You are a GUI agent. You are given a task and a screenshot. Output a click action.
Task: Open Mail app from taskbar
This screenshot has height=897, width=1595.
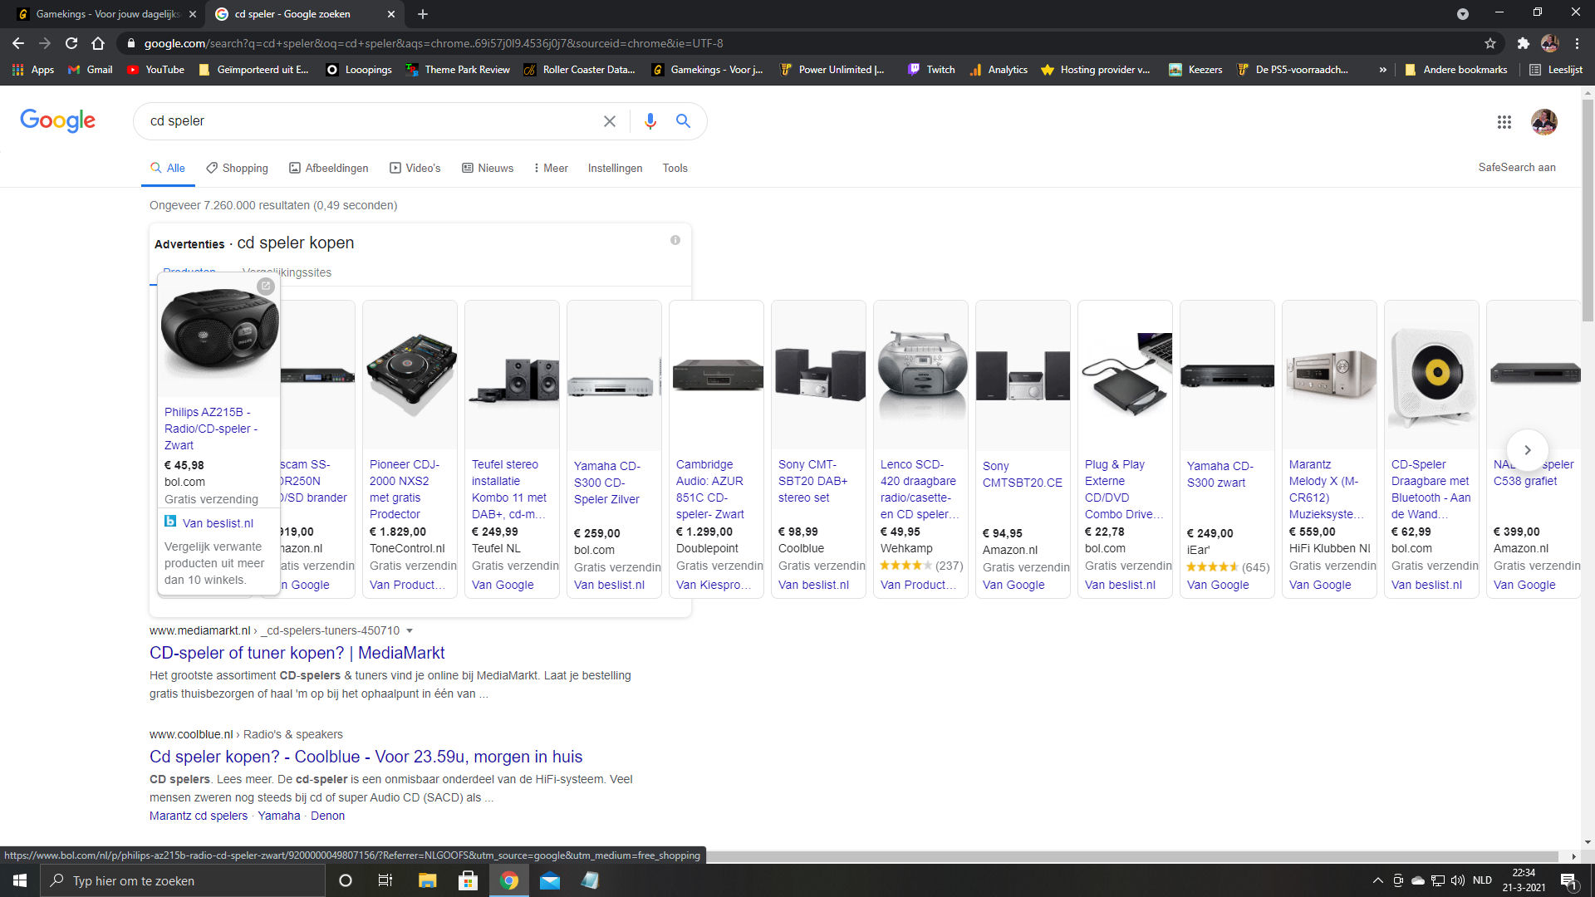pyautogui.click(x=550, y=880)
